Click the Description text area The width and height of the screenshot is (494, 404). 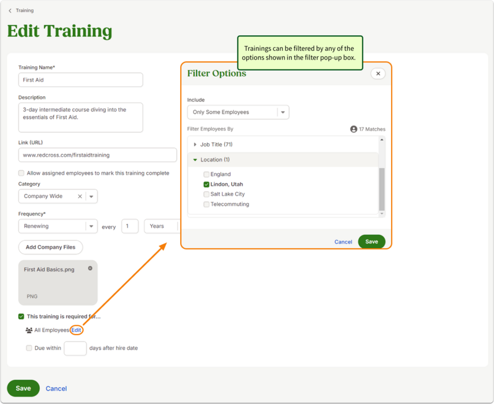[x=80, y=117]
